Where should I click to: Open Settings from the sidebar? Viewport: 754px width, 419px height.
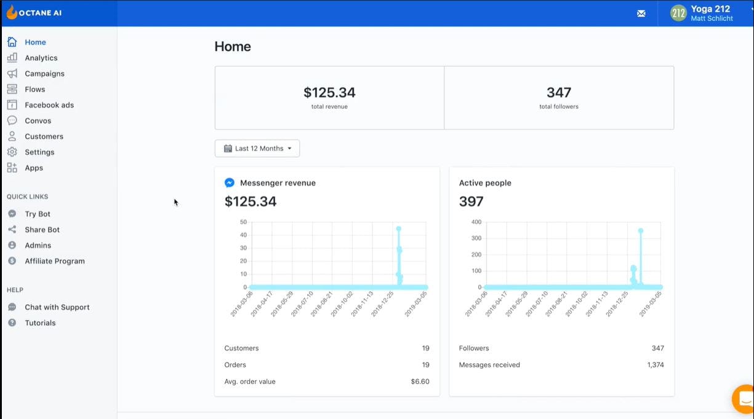pos(38,152)
